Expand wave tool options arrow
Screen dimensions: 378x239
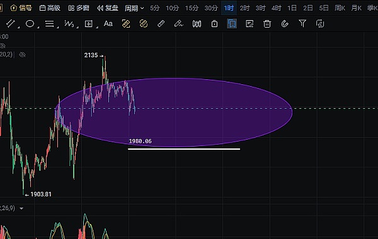click(x=77, y=27)
